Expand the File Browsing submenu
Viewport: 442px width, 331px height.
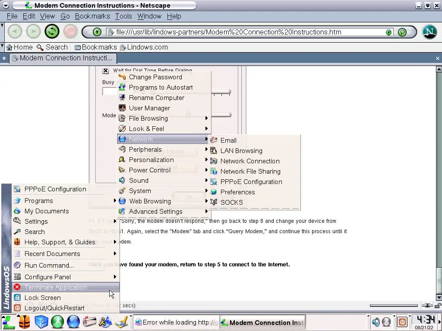[x=164, y=119]
